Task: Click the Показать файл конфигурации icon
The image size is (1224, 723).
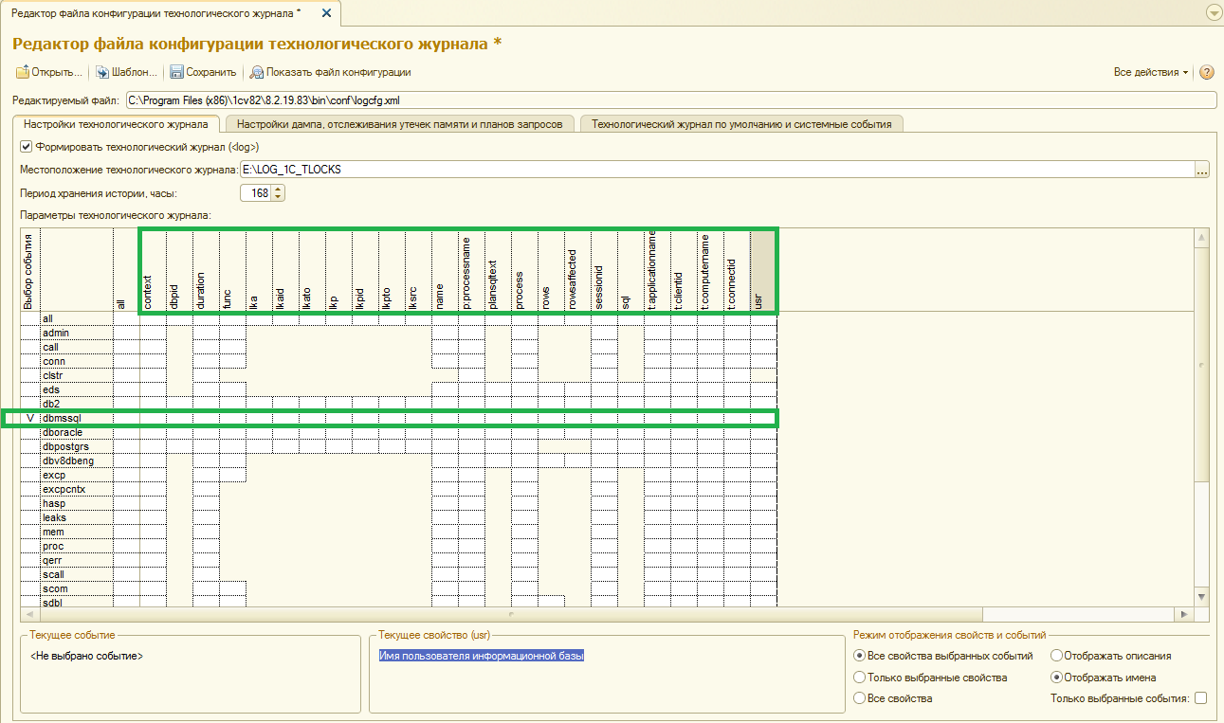Action: [256, 72]
